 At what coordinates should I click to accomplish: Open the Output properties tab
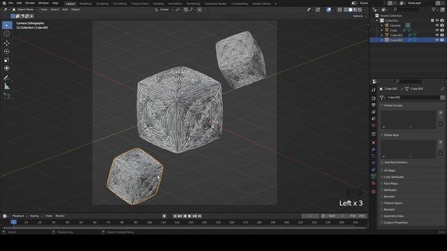(x=374, y=105)
